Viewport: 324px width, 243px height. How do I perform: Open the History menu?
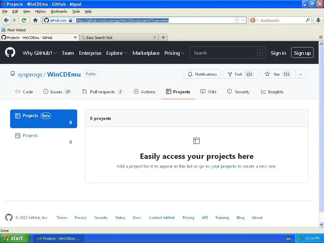40,11
